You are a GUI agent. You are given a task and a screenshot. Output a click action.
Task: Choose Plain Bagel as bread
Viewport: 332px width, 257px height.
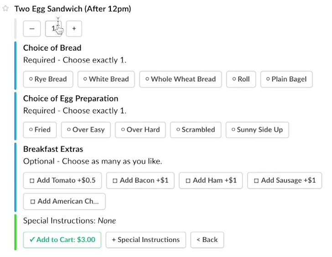coord(286,79)
